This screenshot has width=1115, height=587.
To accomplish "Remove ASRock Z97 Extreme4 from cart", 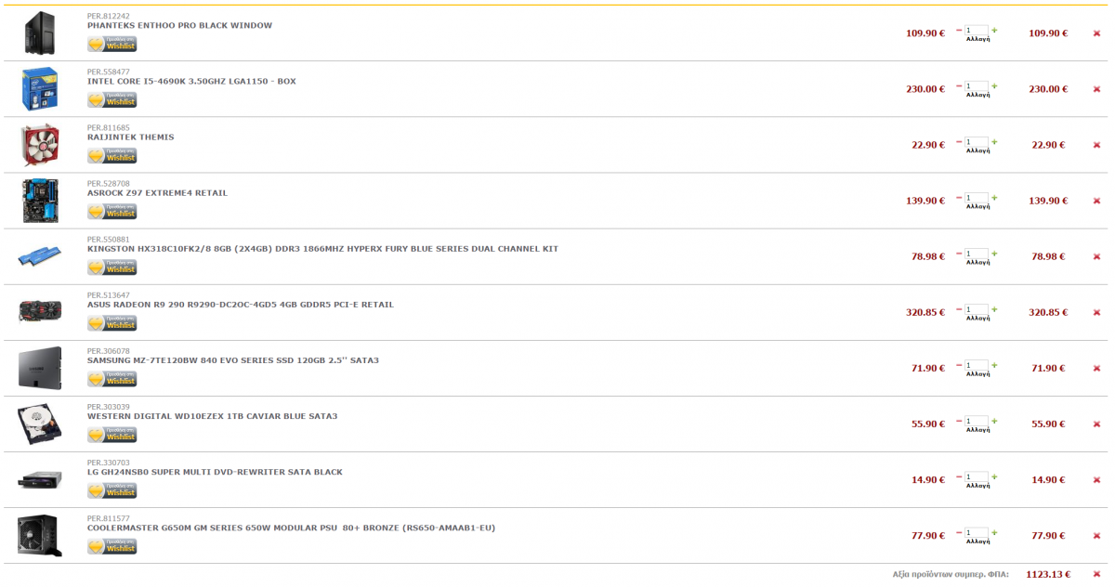I will tap(1096, 201).
